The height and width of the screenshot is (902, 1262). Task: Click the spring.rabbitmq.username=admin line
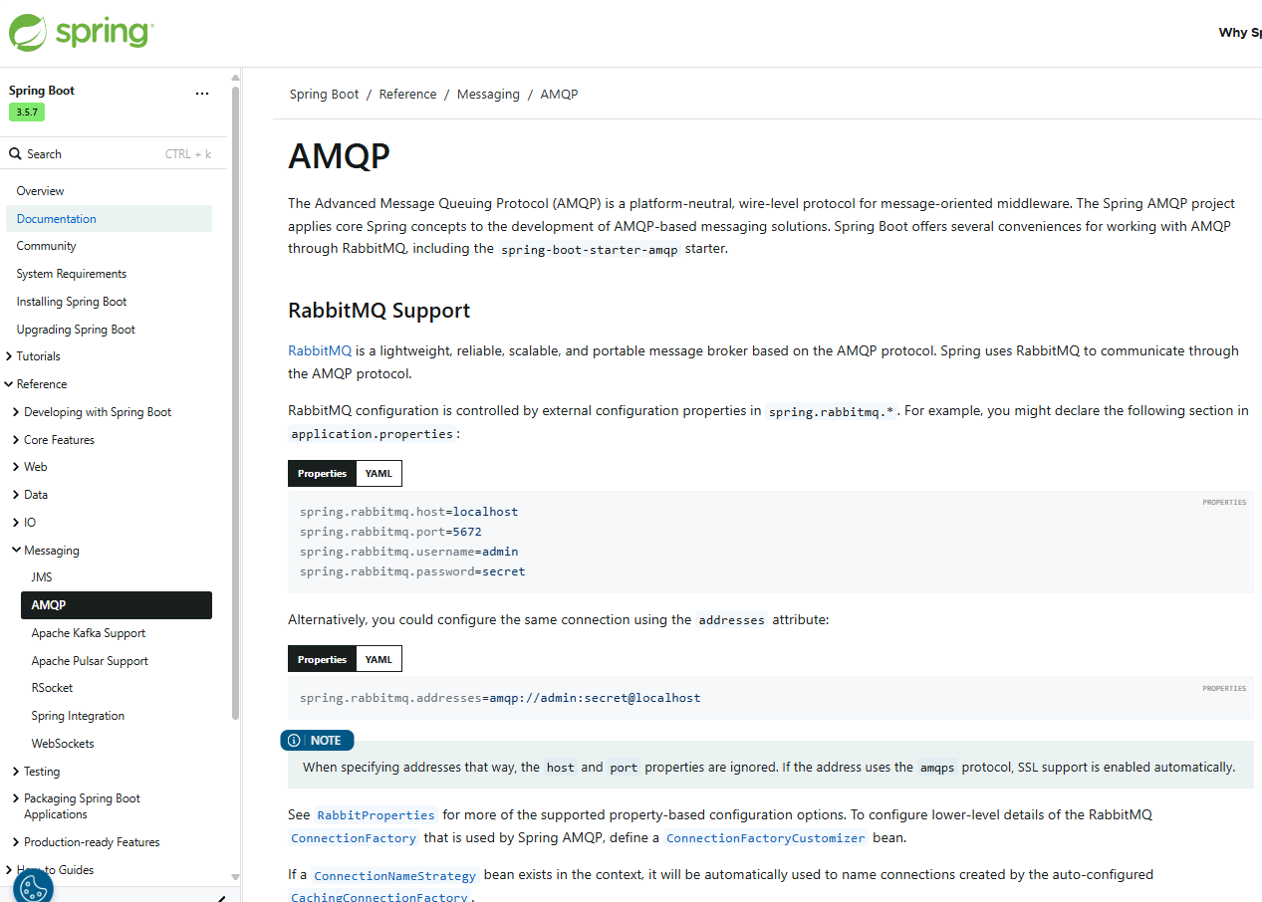click(x=409, y=552)
